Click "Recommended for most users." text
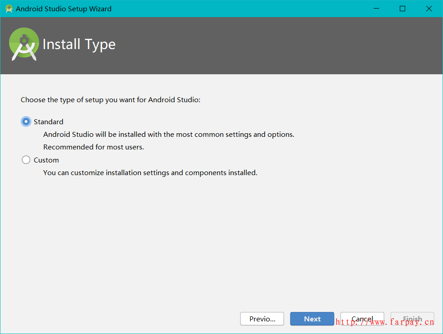Viewport: 443px width, 334px height. [x=94, y=147]
